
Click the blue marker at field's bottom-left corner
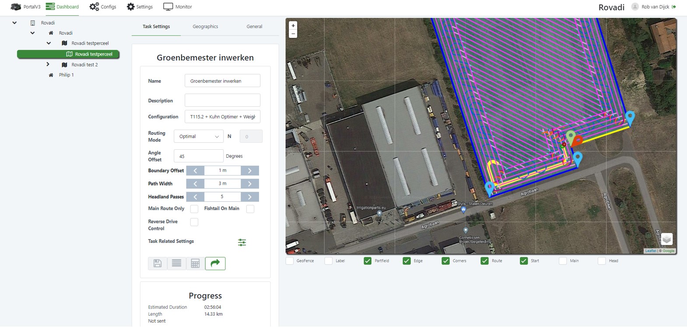tap(490, 188)
